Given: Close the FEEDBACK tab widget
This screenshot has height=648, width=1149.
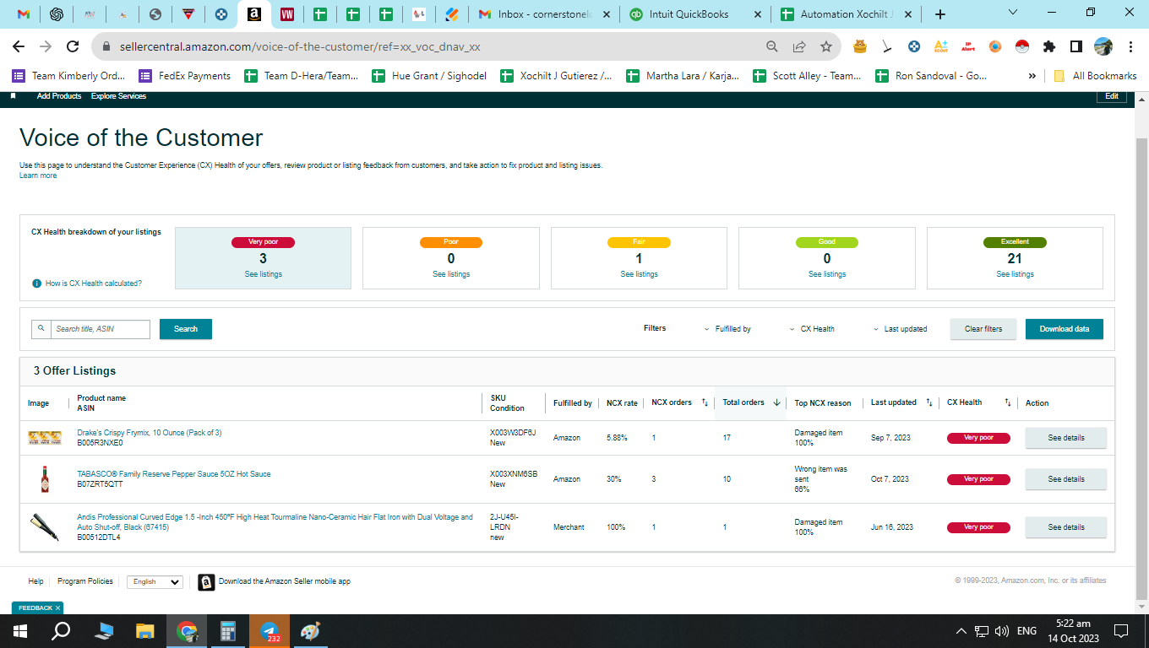Looking at the screenshot, I should (57, 607).
